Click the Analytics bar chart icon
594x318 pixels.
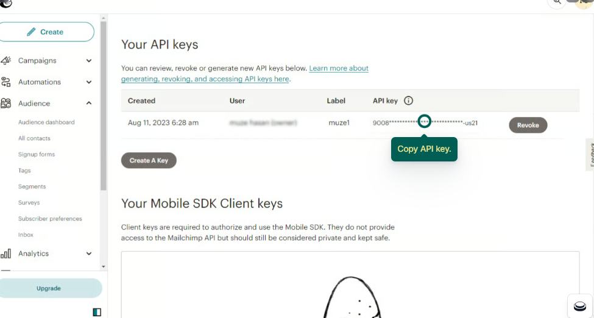(x=5, y=253)
